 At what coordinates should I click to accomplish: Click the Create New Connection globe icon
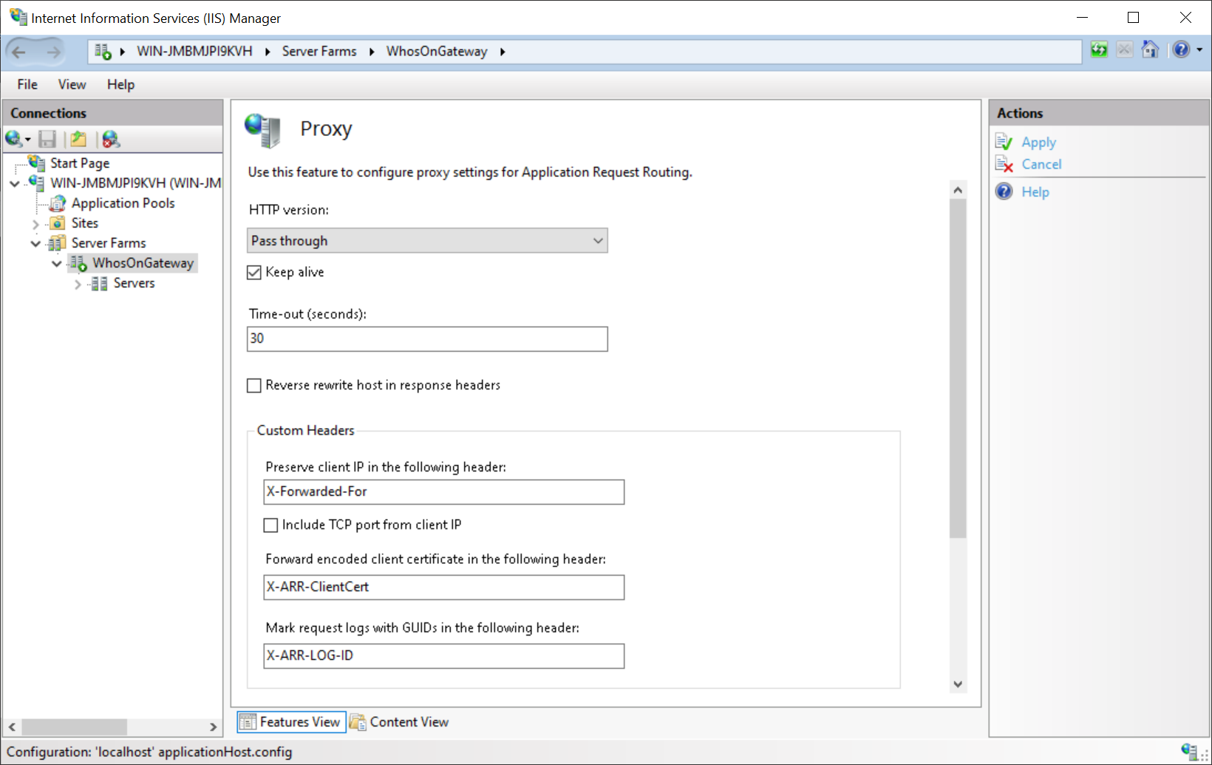click(14, 139)
